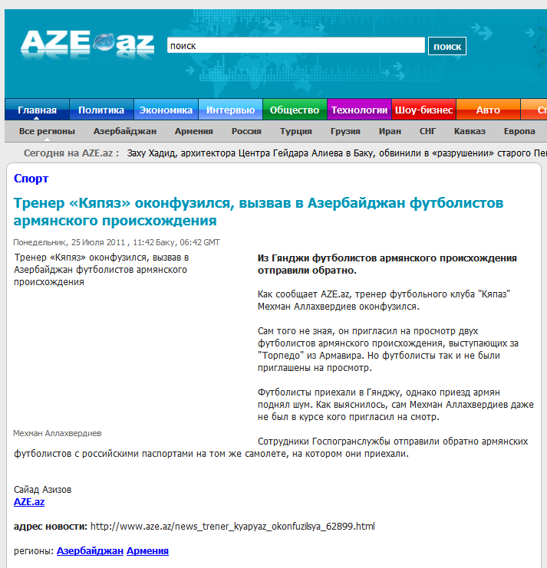
Task: Select the Шоу-бизнес tab
Action: (x=423, y=110)
